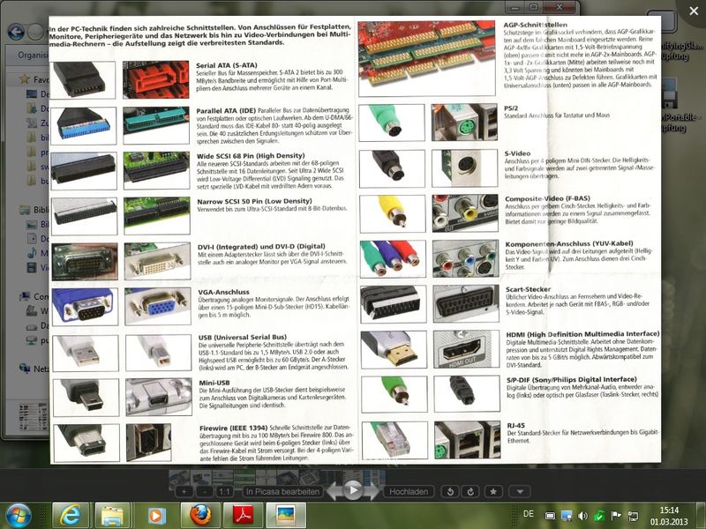
Task: Click 'In Picasa bearbeiten' button
Action: (282, 492)
